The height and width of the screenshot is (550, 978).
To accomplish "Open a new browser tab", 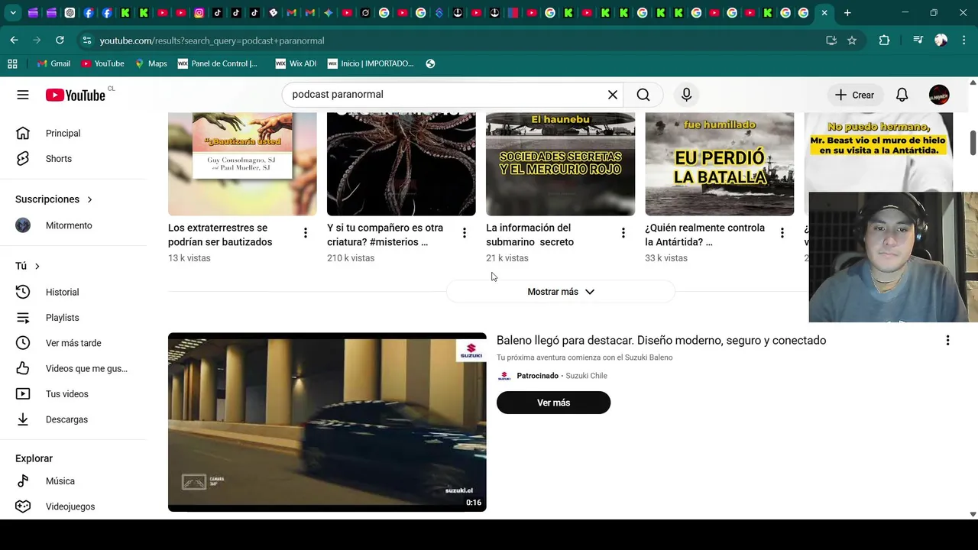I will point(847,13).
